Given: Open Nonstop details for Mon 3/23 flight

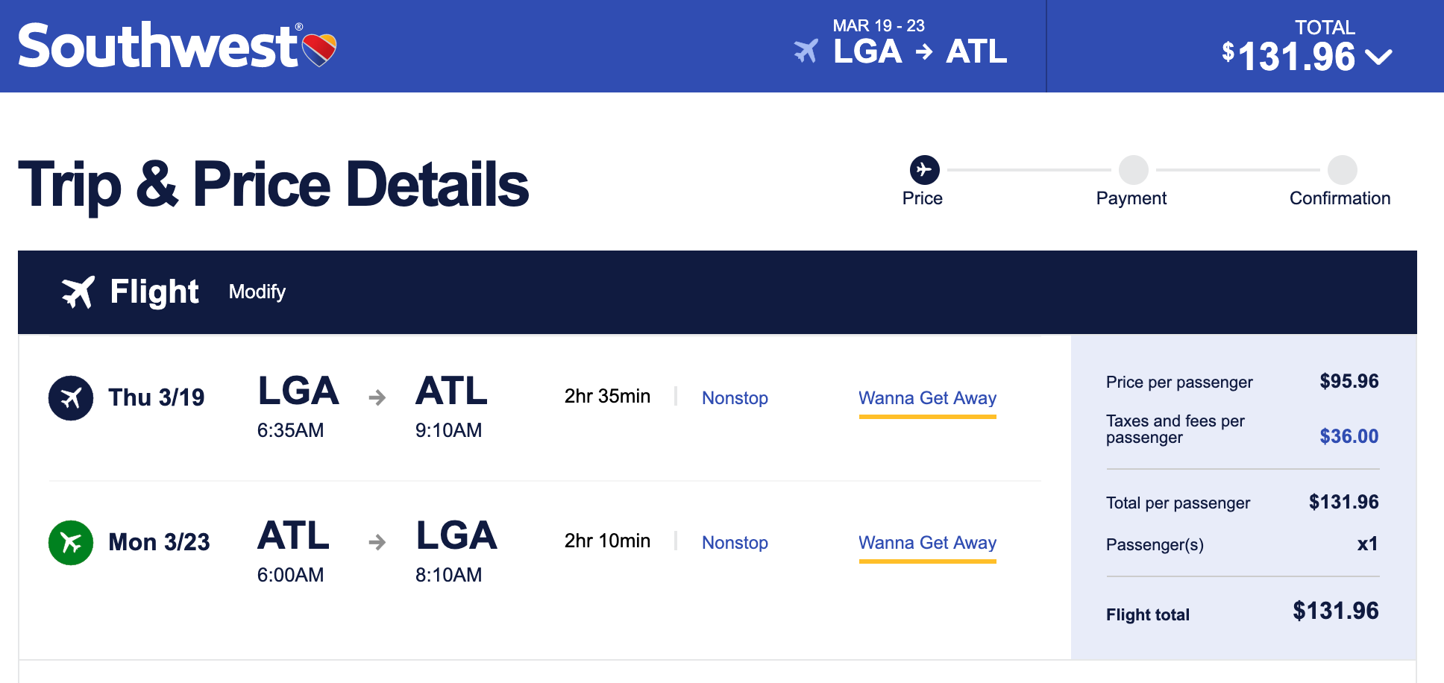Looking at the screenshot, I should pos(735,543).
